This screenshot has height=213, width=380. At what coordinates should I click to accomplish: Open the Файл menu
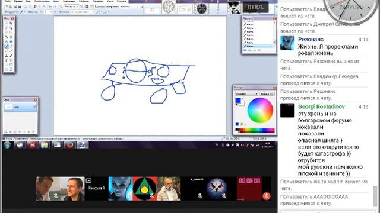point(8,1)
